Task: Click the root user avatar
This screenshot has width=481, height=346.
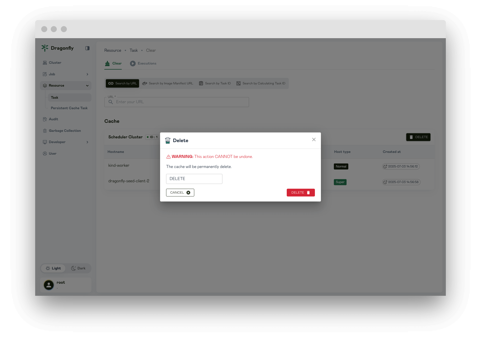Action: click(x=49, y=285)
